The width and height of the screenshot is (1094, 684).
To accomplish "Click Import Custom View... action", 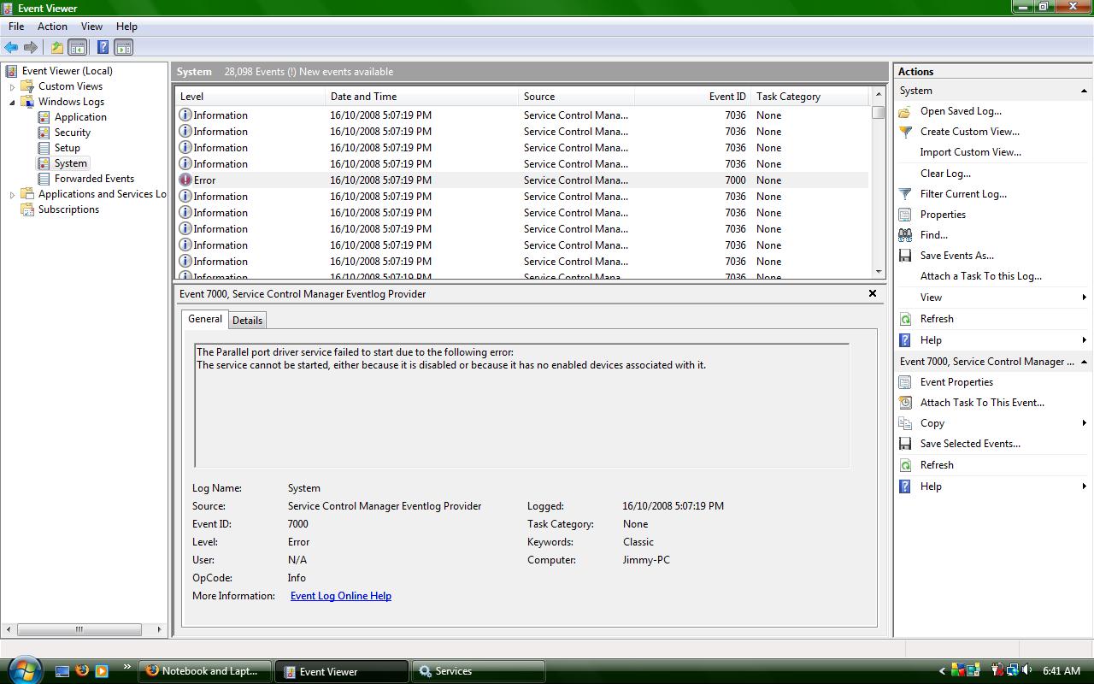I will [971, 152].
